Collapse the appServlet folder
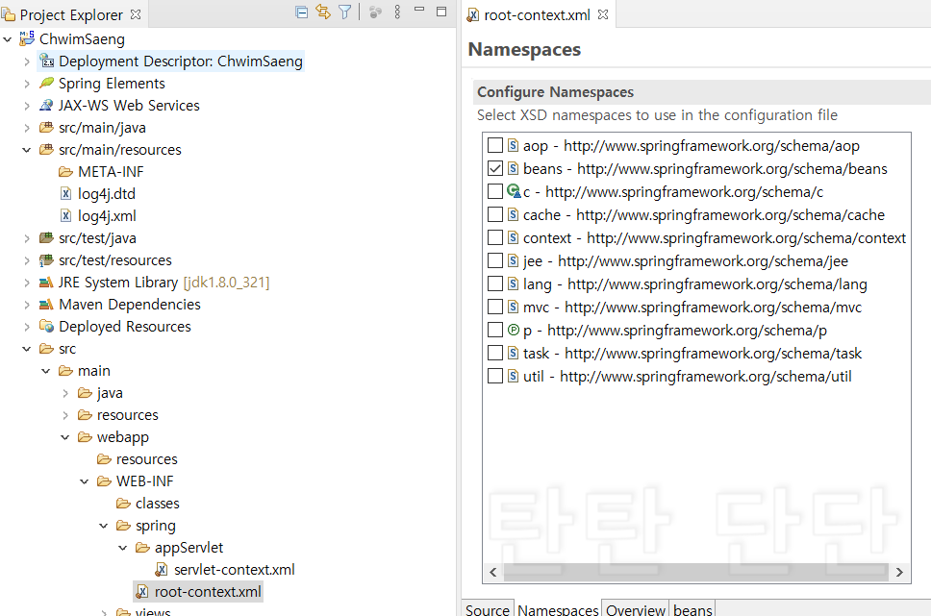 point(123,548)
